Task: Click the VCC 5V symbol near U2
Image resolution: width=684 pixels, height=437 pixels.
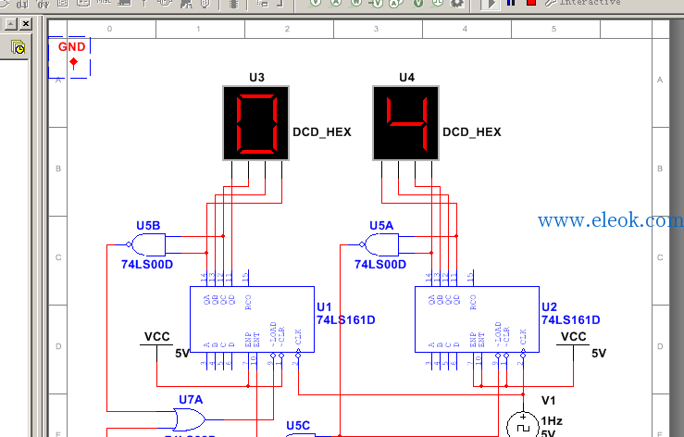Action: click(573, 345)
